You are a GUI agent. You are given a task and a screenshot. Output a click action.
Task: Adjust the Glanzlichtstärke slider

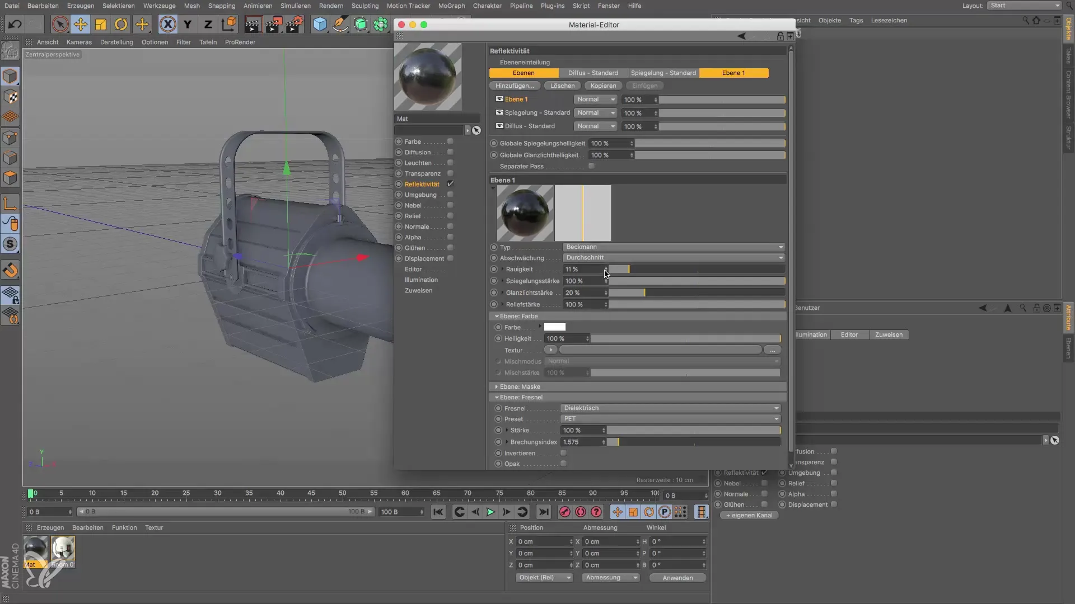(697, 292)
